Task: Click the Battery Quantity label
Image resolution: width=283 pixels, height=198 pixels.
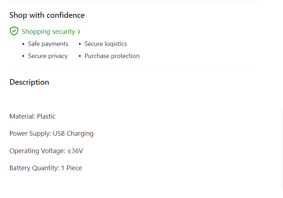Action: [x=34, y=168]
